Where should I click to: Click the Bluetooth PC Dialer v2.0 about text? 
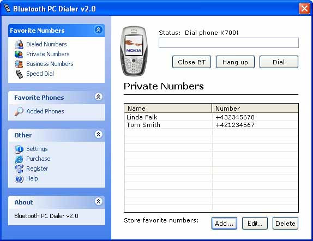point(46,216)
